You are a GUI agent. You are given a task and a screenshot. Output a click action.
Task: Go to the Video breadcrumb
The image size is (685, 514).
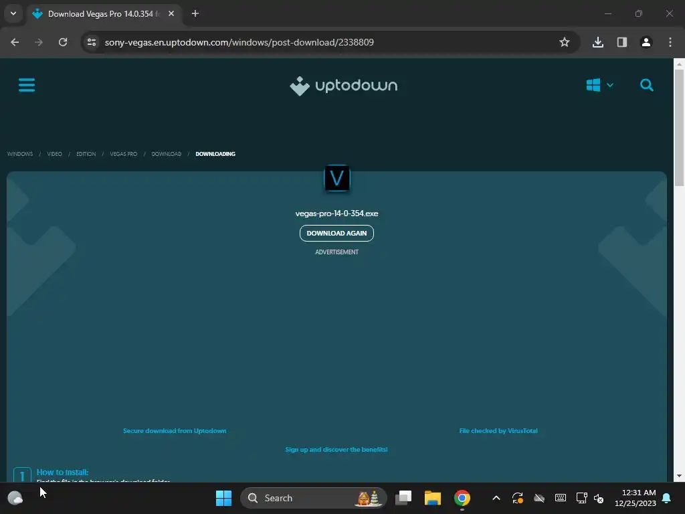[x=55, y=154]
